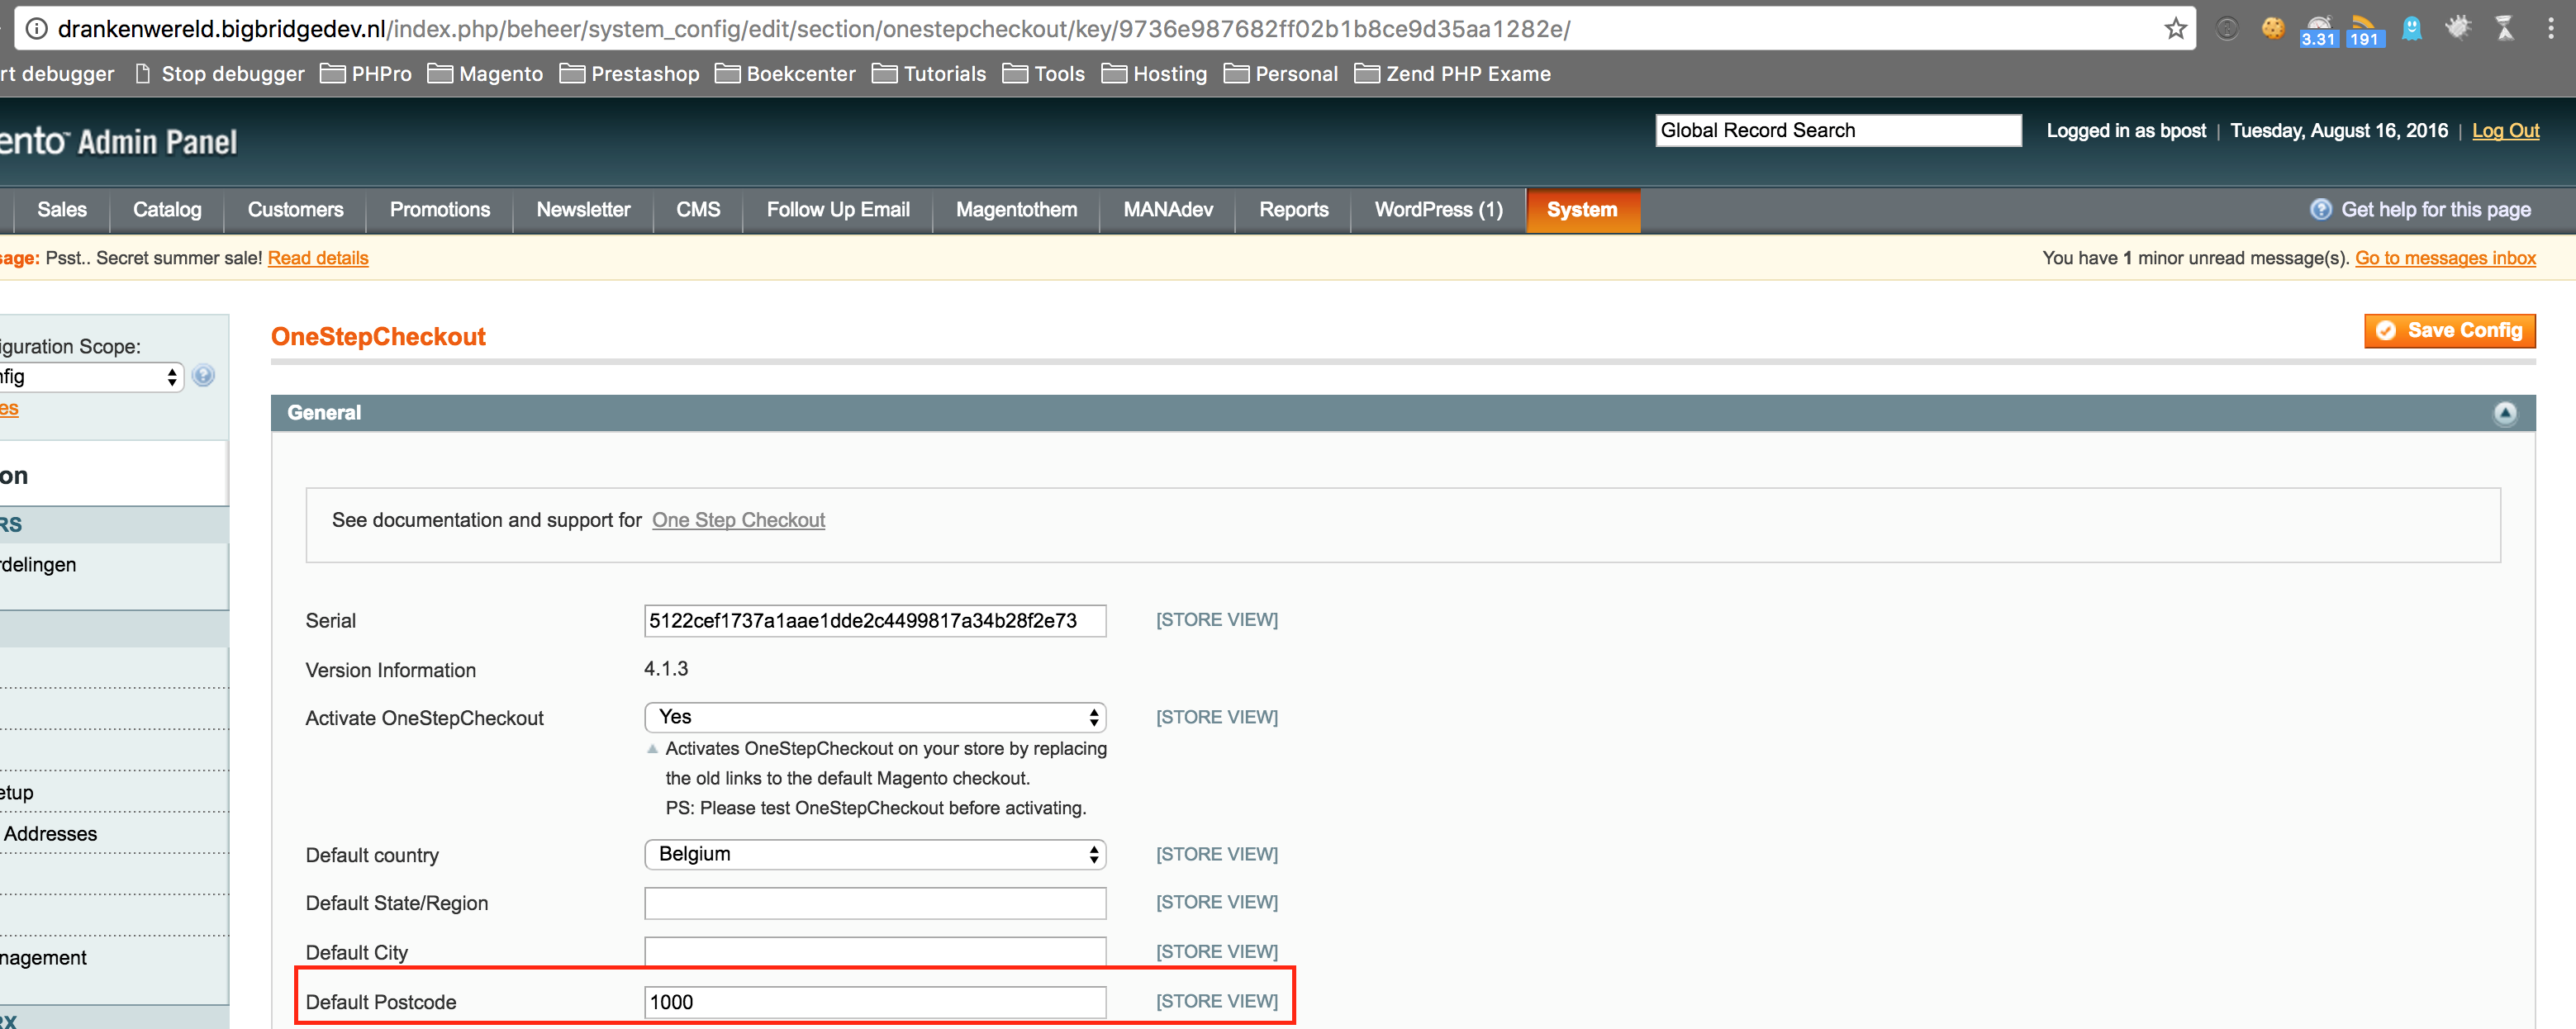Open Chrome's three-dot menu
This screenshot has height=1029, width=2576.
tap(2551, 28)
